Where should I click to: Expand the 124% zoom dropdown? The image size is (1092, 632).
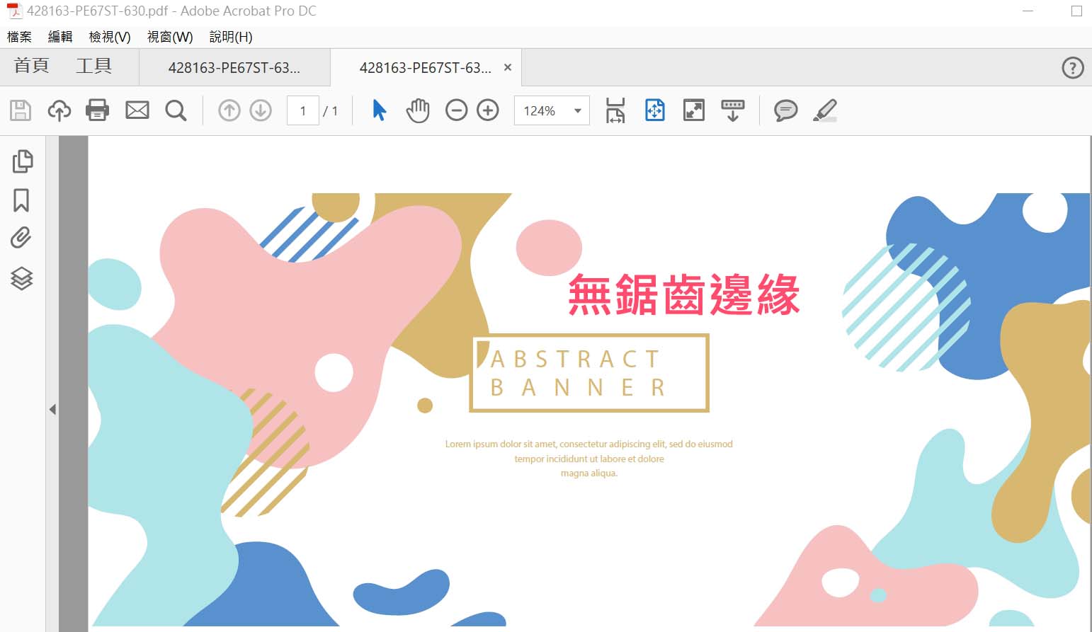(x=577, y=111)
